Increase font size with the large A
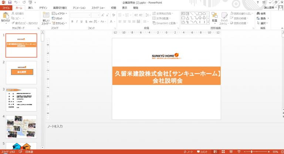This screenshot has height=154, width=284. pyautogui.click(x=103, y=15)
